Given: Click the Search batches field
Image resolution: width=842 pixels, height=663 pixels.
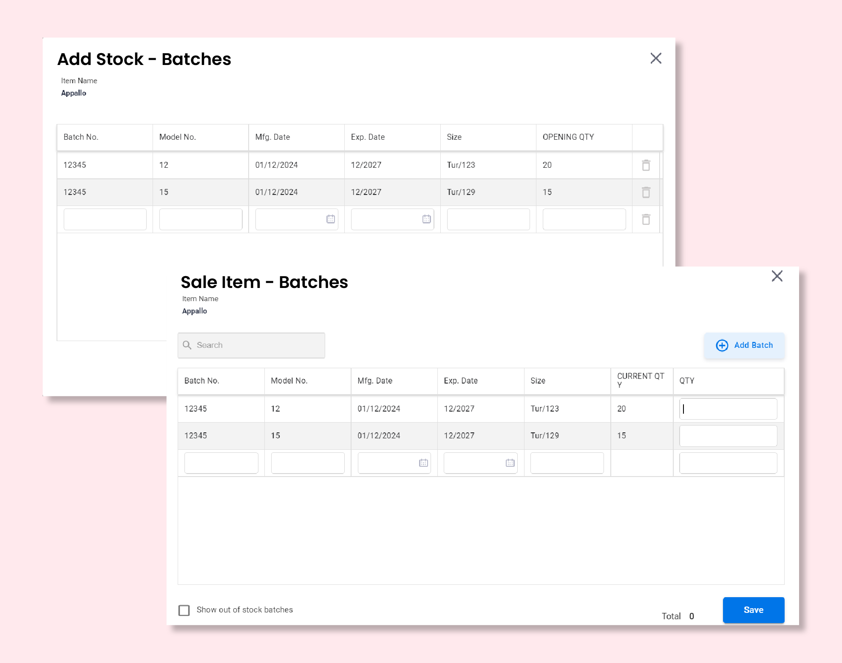Looking at the screenshot, I should 257,345.
